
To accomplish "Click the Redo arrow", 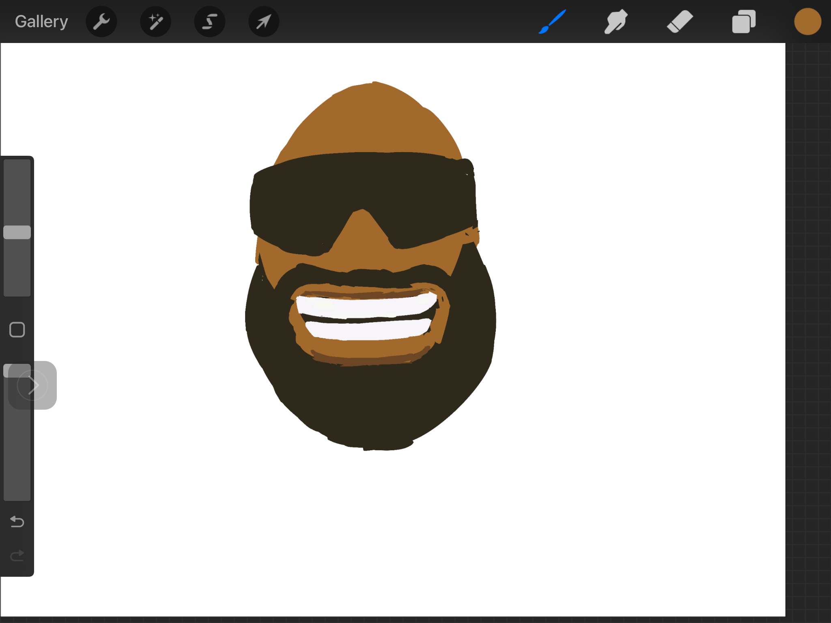I will (x=17, y=555).
